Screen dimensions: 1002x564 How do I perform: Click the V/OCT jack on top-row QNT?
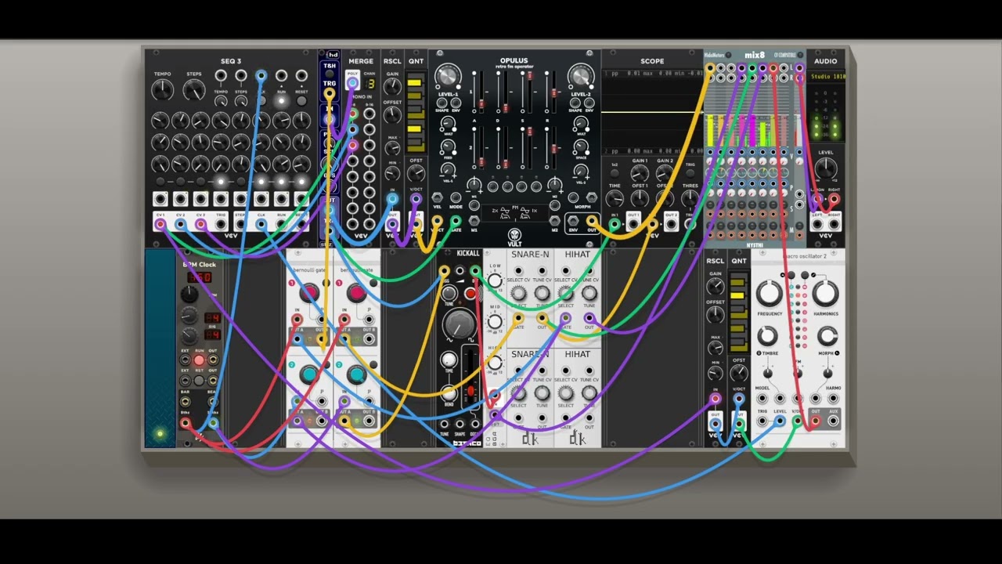tap(416, 200)
